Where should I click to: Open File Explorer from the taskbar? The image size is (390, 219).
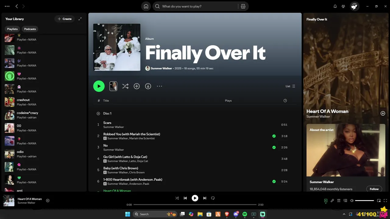point(200,214)
